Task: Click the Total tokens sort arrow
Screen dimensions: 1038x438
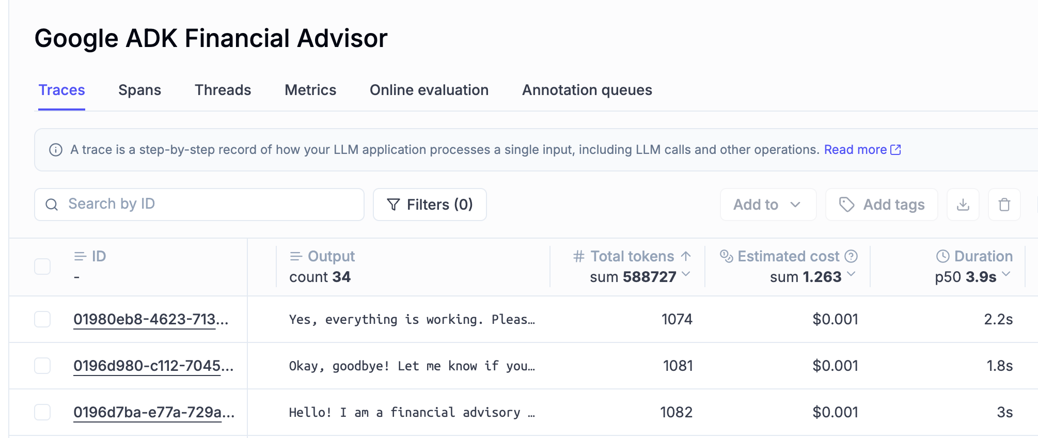Action: click(x=686, y=256)
